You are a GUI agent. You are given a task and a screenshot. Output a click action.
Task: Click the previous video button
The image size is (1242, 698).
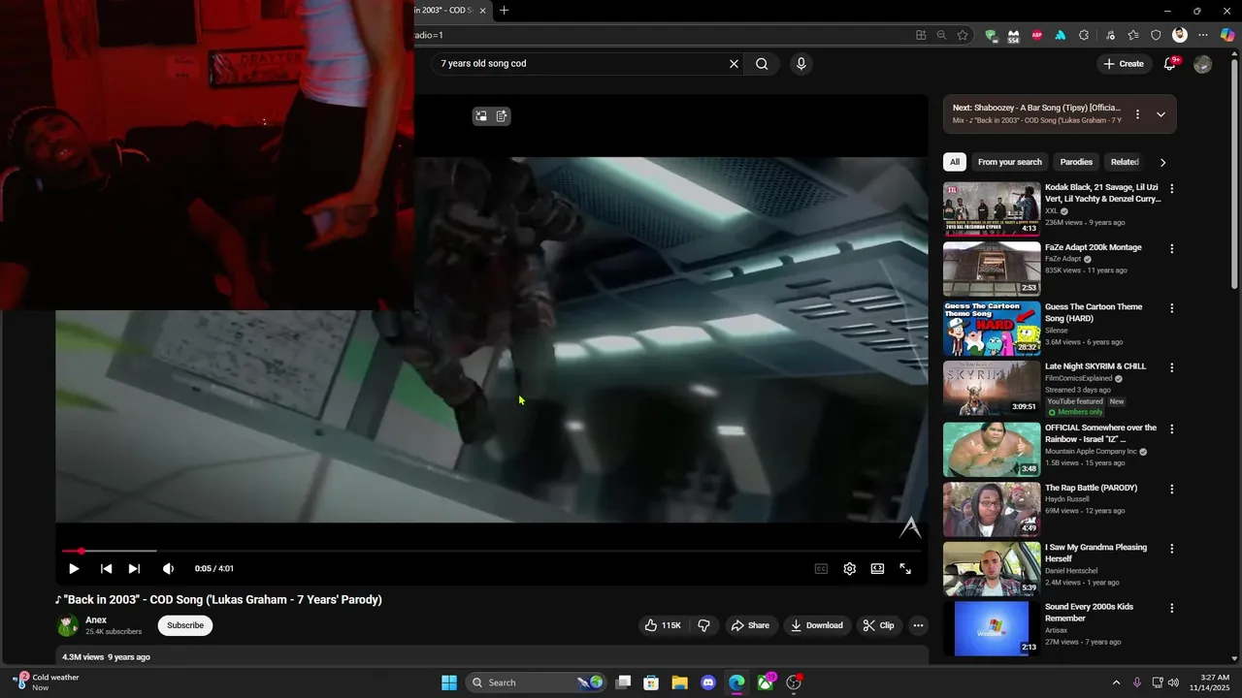coord(106,569)
